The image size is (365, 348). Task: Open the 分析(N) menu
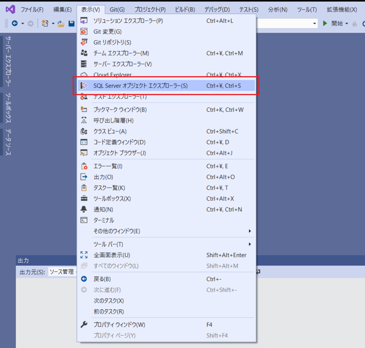[277, 10]
